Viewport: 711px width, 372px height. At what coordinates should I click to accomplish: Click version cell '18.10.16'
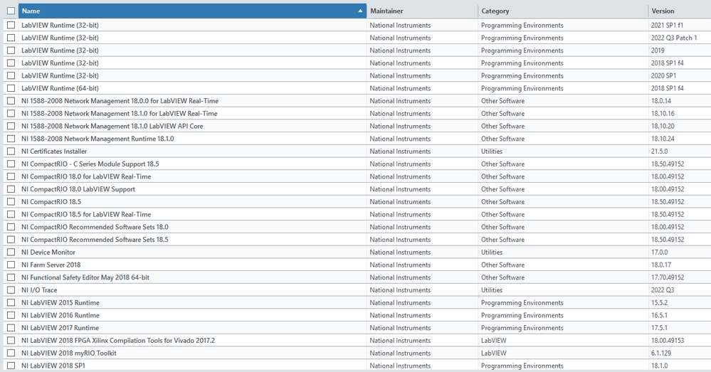(x=663, y=114)
